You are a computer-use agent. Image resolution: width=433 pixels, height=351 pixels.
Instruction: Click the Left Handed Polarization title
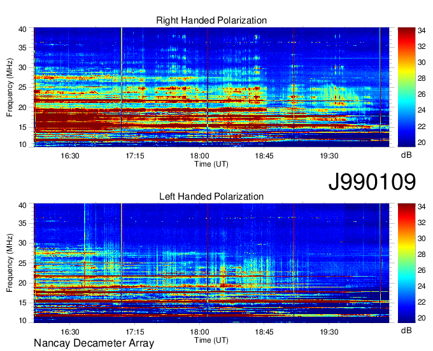(211, 196)
